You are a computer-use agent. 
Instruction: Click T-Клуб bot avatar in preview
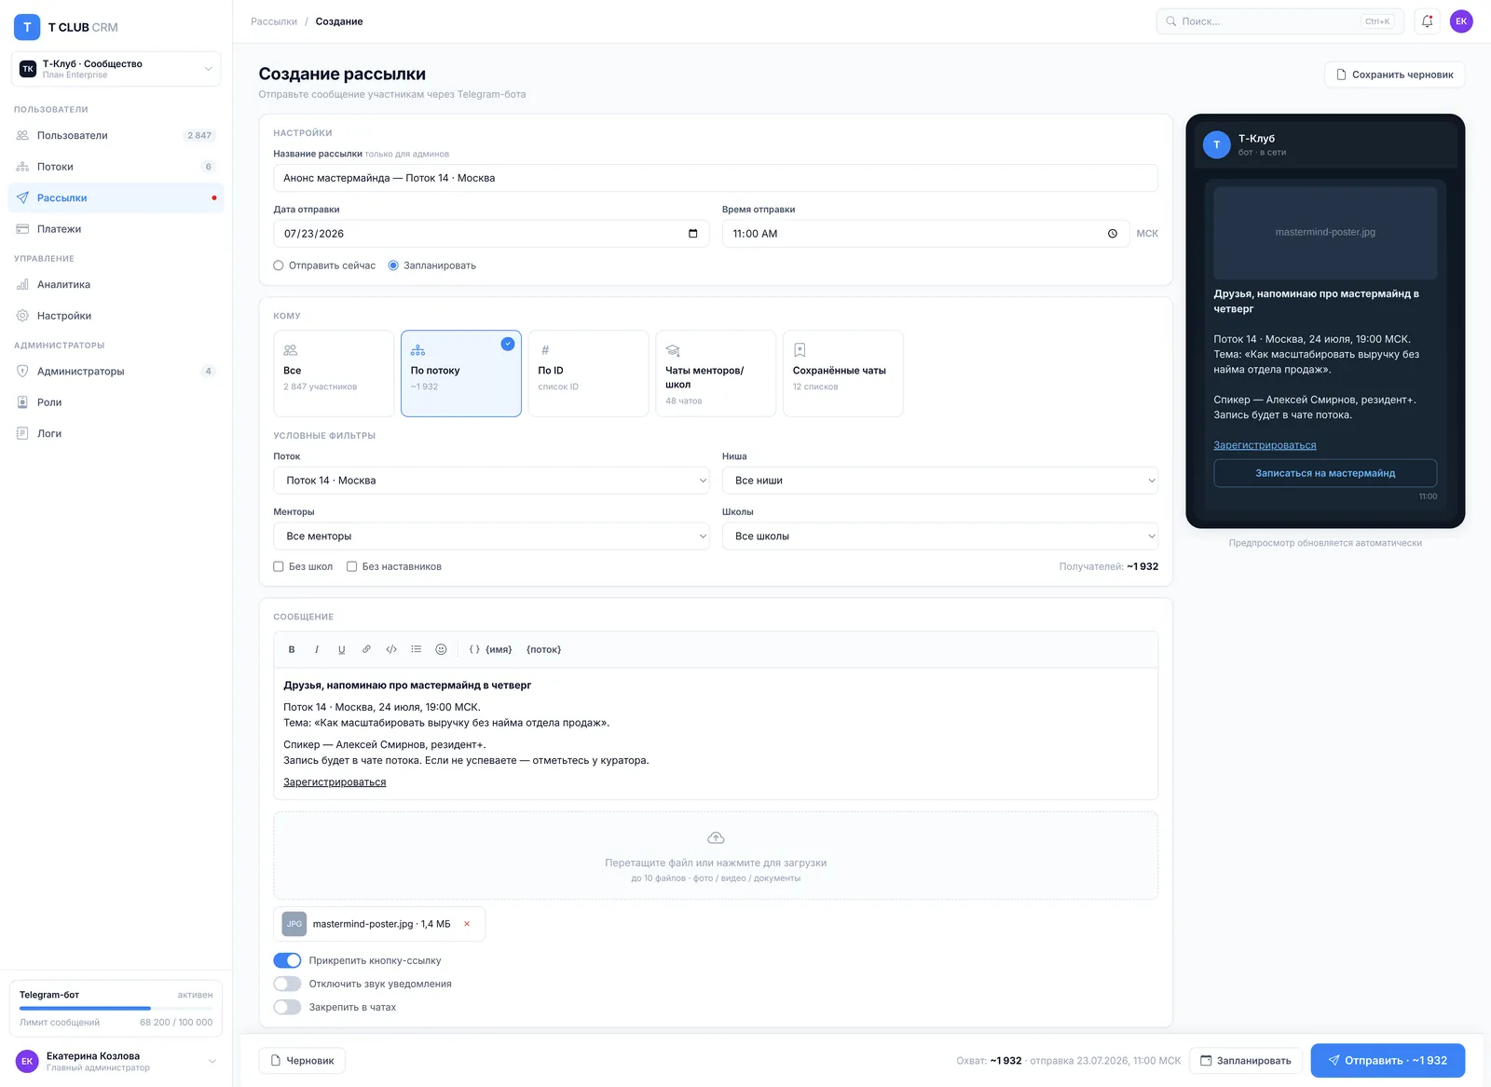(x=1217, y=145)
